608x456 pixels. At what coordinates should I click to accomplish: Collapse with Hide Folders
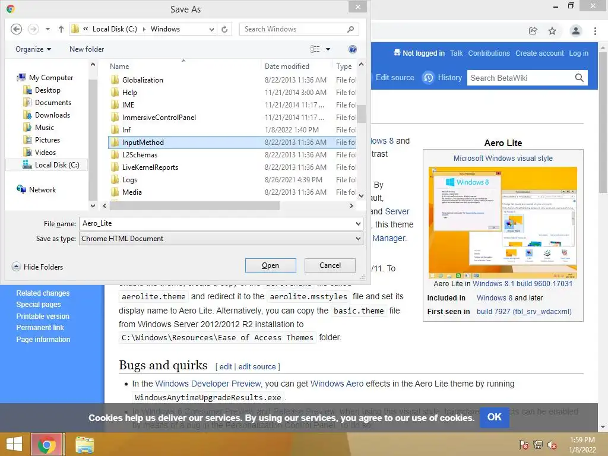click(37, 267)
